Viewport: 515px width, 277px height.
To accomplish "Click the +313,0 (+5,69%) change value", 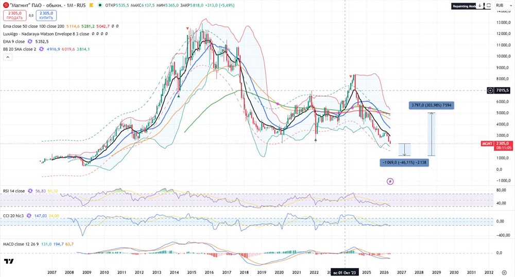I will click(220, 5).
